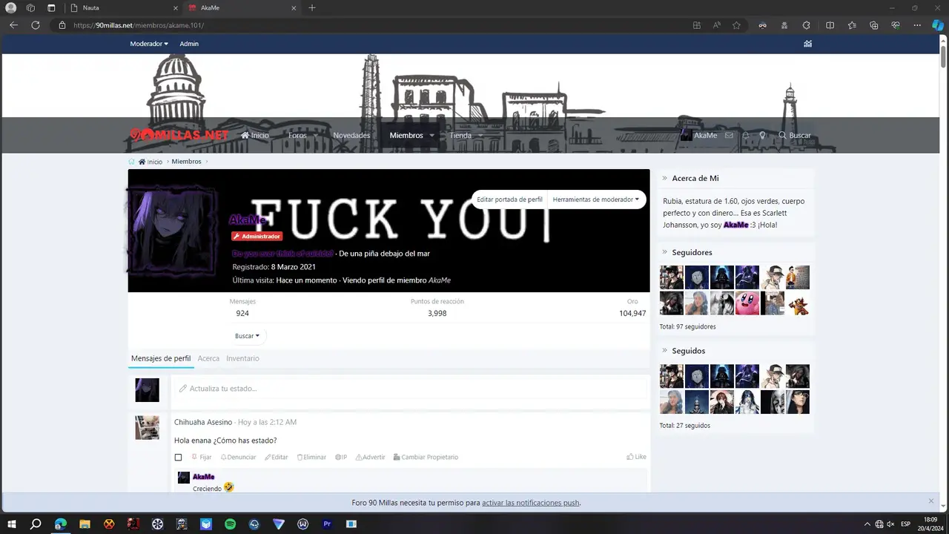Expand the Moderador dropdown menu
This screenshot has width=949, height=534.
tap(149, 44)
